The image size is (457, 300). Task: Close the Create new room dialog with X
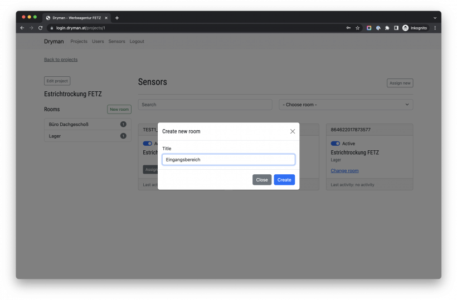click(293, 131)
